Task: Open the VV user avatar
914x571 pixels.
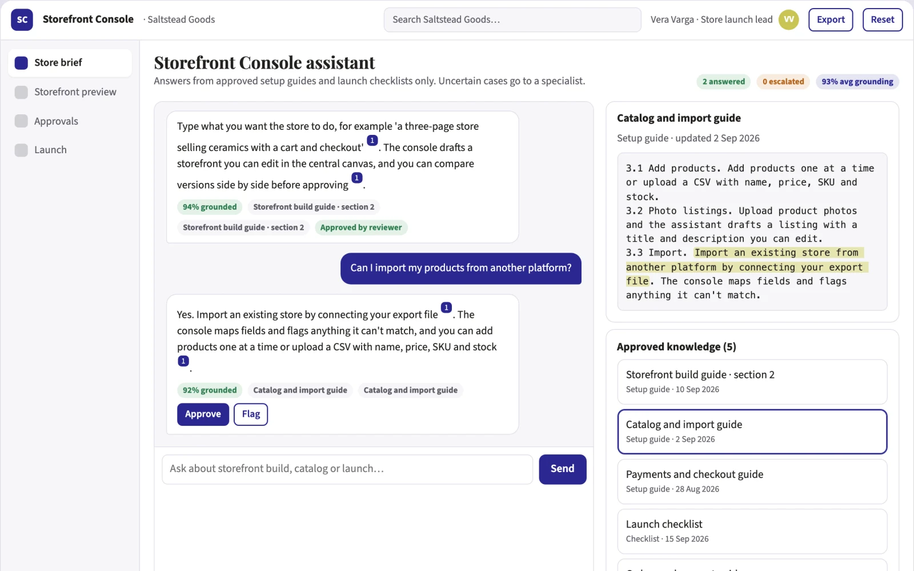Action: [x=789, y=19]
